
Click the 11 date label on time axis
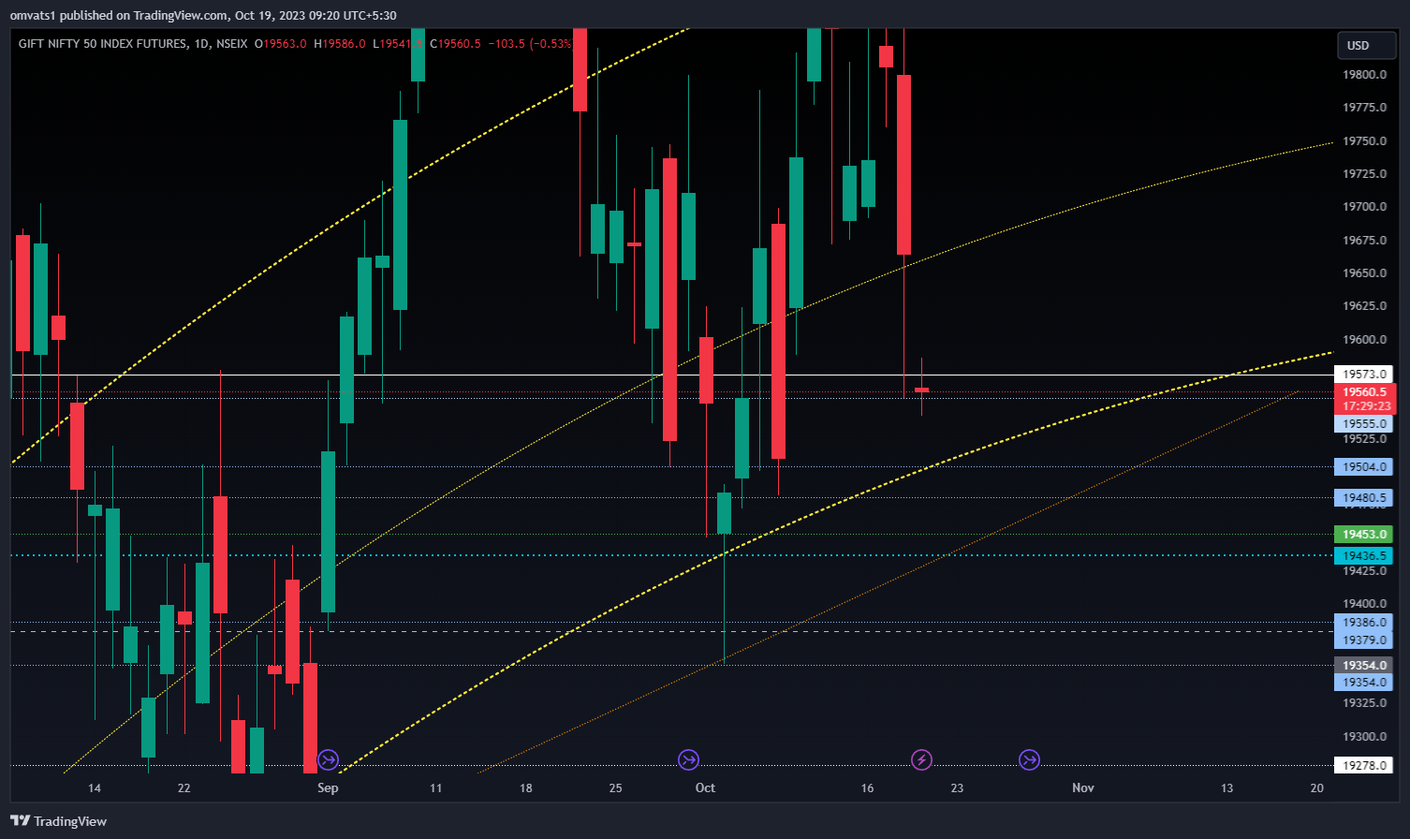[435, 788]
